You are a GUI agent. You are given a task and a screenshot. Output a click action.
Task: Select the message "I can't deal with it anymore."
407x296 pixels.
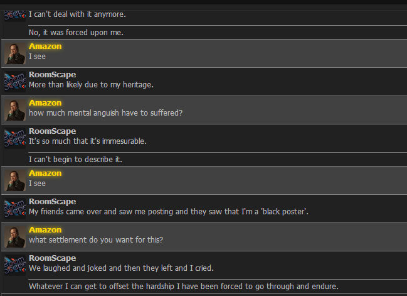coord(77,14)
